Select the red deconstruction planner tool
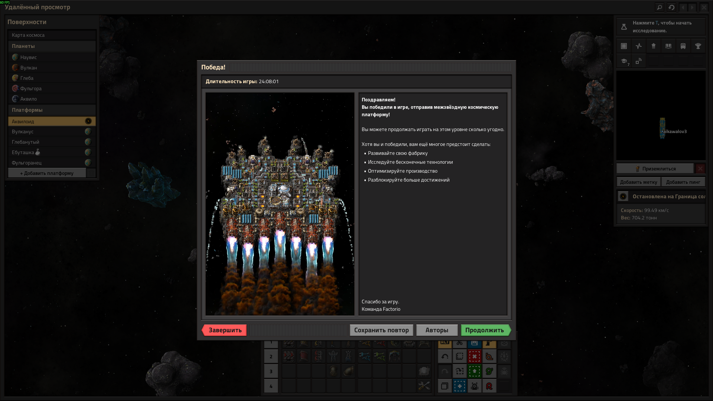The height and width of the screenshot is (401, 713). click(474, 356)
